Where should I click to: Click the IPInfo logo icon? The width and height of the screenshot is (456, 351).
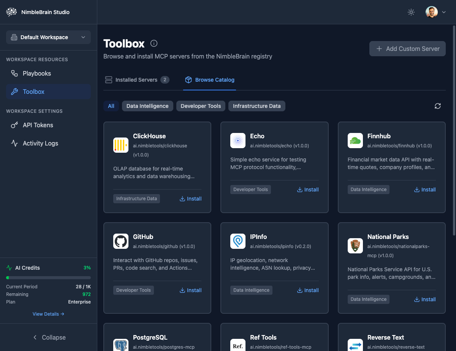click(238, 241)
